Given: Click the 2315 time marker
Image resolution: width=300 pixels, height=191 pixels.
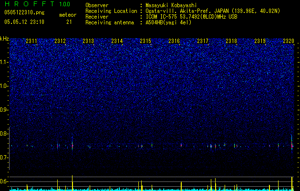Looking at the screenshot, I should [x=145, y=41].
